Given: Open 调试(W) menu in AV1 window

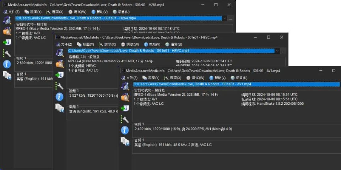Looking at the screenshot, I should point(195,78).
